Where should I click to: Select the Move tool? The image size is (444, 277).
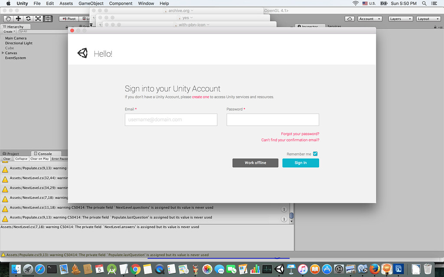(x=18, y=19)
